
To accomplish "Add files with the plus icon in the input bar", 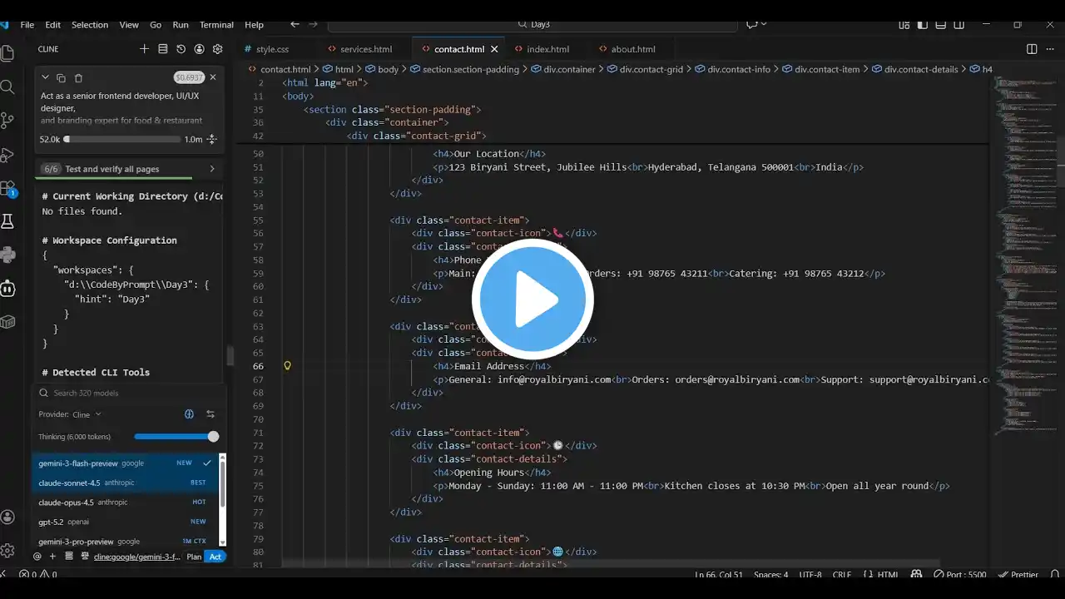I will 52,557.
